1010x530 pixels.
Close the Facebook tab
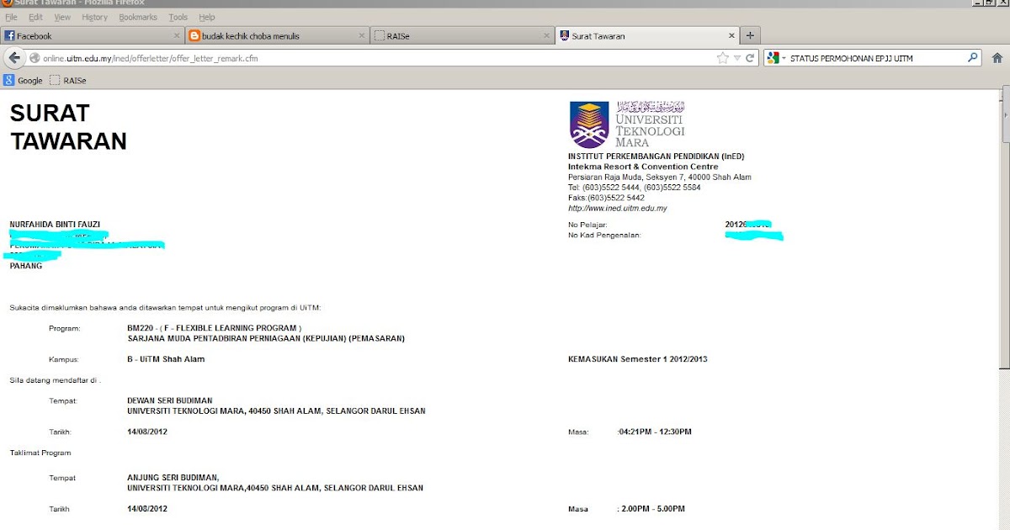point(177,36)
